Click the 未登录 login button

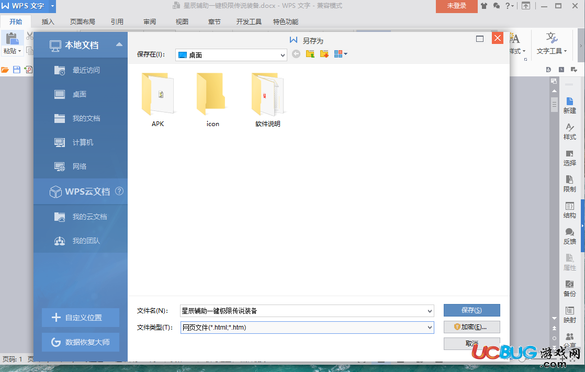457,6
